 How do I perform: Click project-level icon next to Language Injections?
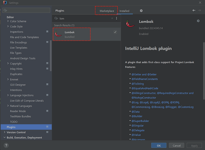(x=47, y=95)
